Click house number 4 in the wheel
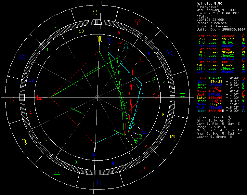This screenshot has width=247, height=195. click(x=113, y=164)
